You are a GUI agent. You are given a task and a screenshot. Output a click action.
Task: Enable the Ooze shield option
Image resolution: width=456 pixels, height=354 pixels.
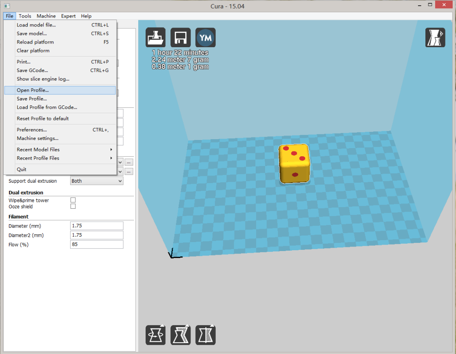(x=73, y=206)
